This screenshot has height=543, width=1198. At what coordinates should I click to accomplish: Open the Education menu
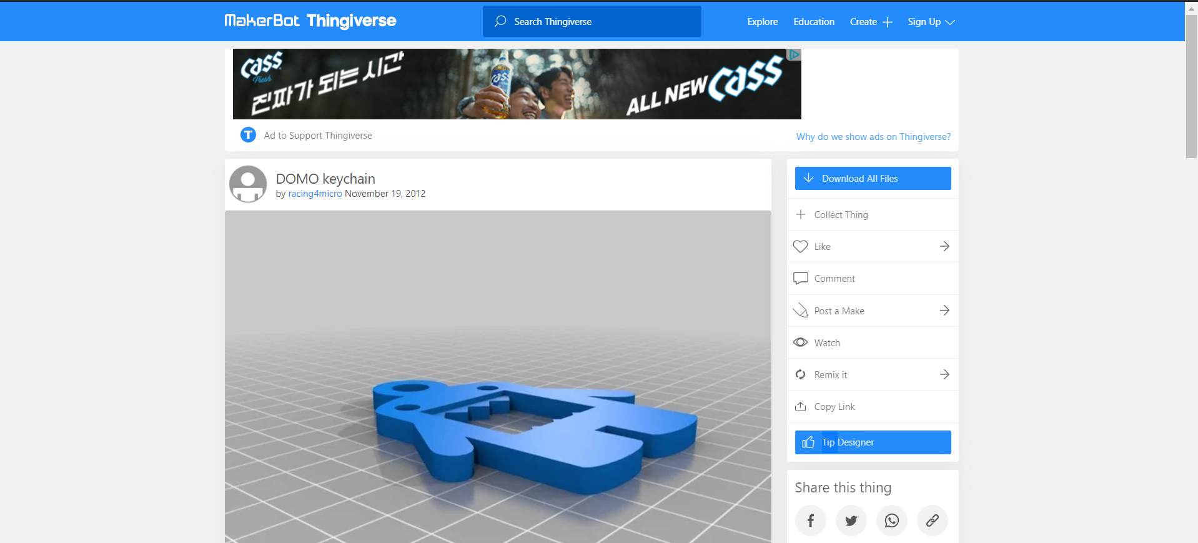point(814,22)
